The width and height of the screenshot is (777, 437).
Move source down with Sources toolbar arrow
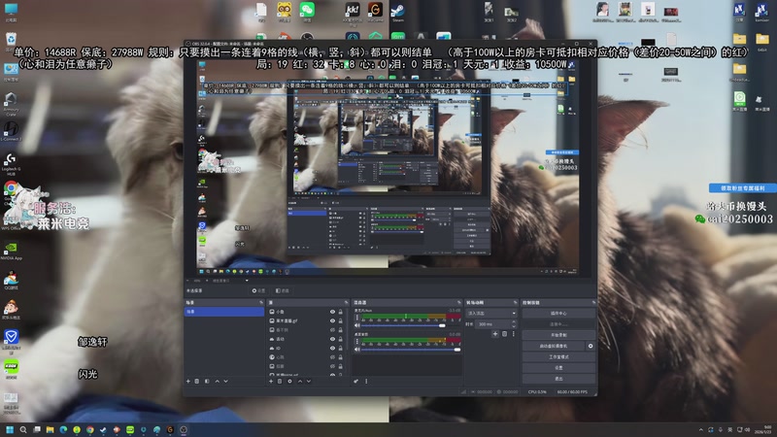(308, 381)
